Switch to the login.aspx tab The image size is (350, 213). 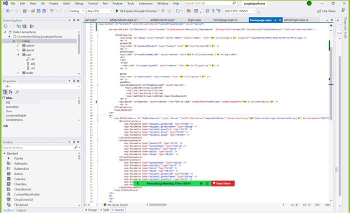pos(194,20)
